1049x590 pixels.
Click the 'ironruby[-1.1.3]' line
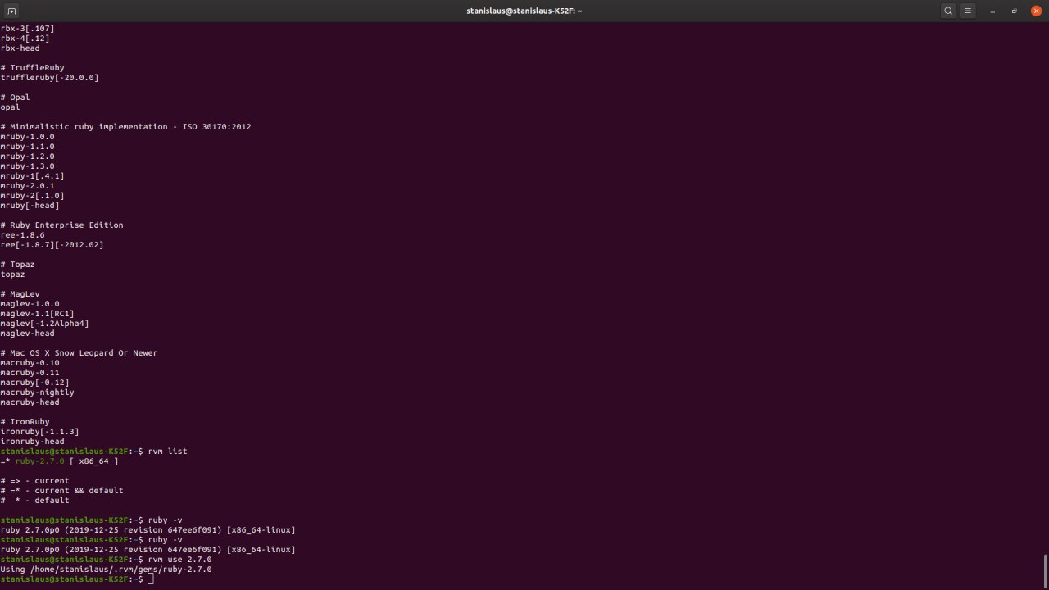40,432
